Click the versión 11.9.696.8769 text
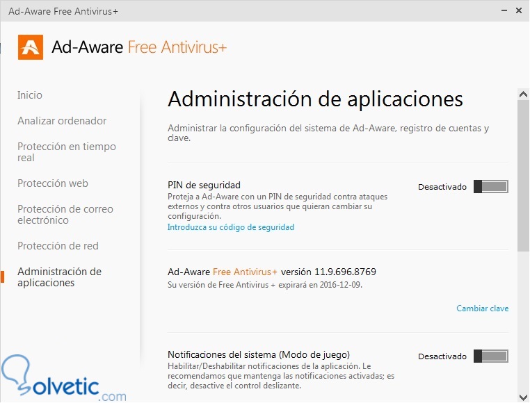The width and height of the screenshot is (530, 403). (x=328, y=272)
